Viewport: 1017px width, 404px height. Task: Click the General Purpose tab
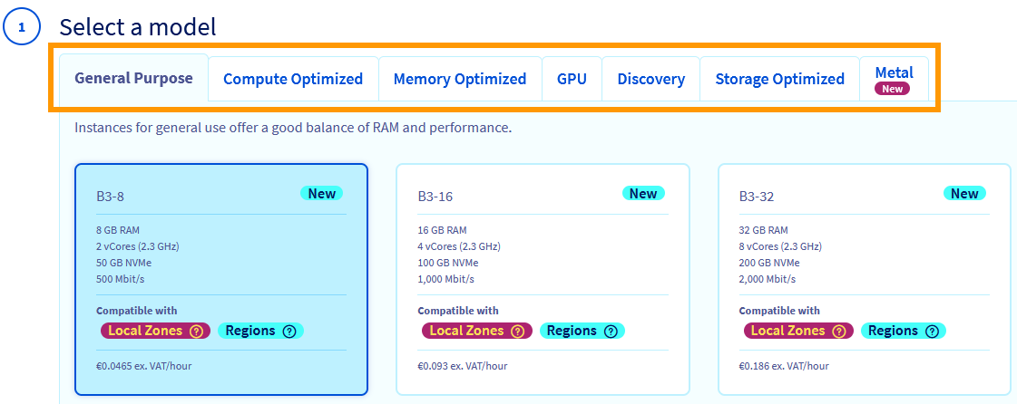click(133, 78)
